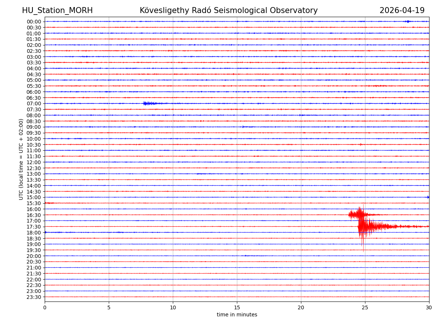The height and width of the screenshot is (335, 447).
Task: Click the vertical UTC local time axis label
Action: [21, 159]
